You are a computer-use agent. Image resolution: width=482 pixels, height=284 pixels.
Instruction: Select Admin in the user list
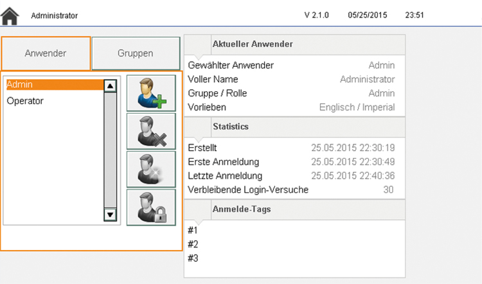55,85
